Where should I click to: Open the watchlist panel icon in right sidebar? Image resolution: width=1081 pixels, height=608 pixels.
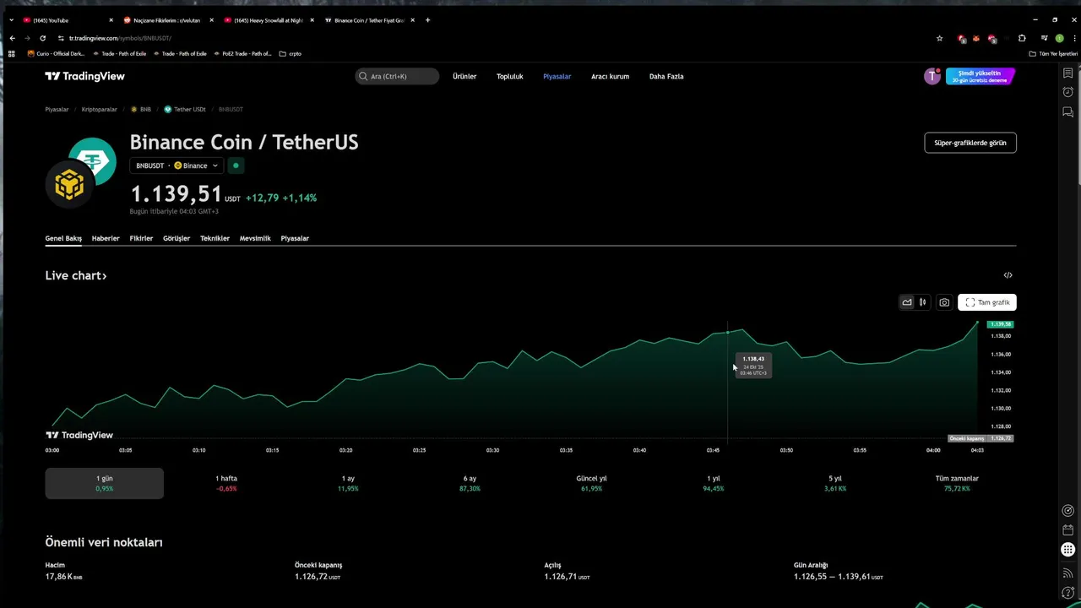(1067, 73)
